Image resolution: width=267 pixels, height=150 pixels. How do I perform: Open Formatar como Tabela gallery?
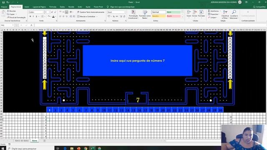click(x=145, y=14)
